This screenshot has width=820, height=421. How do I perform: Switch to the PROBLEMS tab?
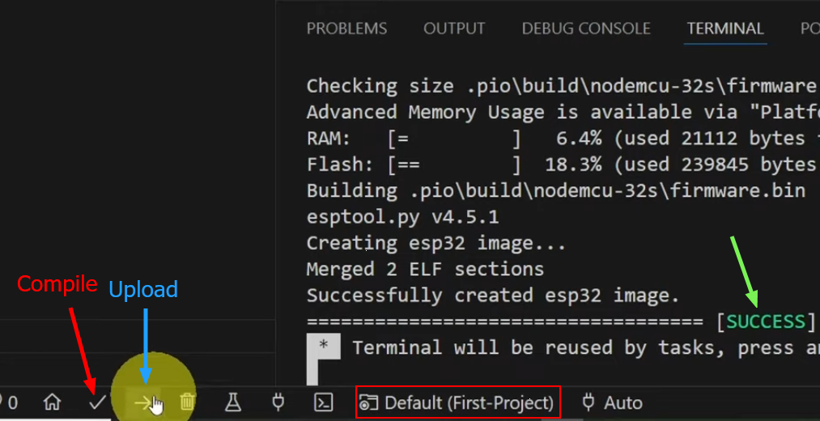346,28
